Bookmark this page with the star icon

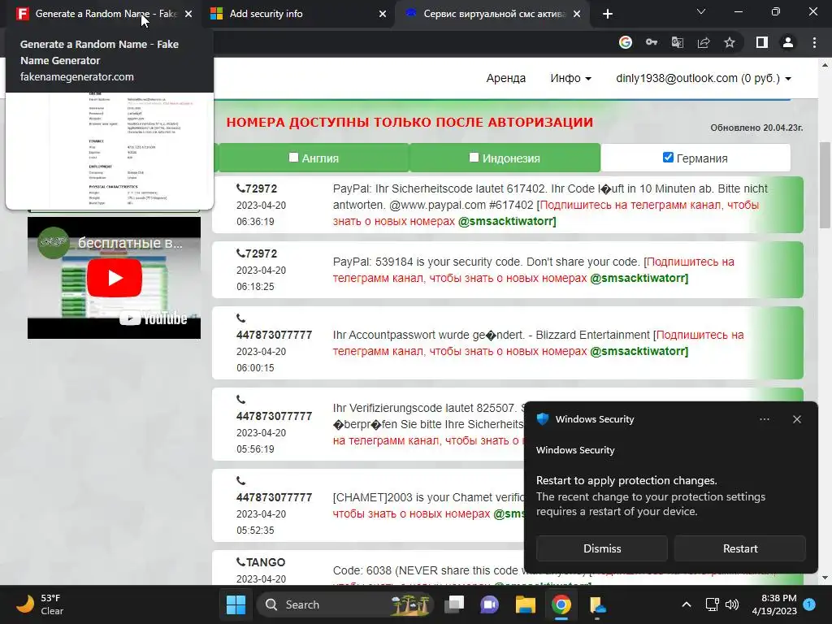click(730, 42)
